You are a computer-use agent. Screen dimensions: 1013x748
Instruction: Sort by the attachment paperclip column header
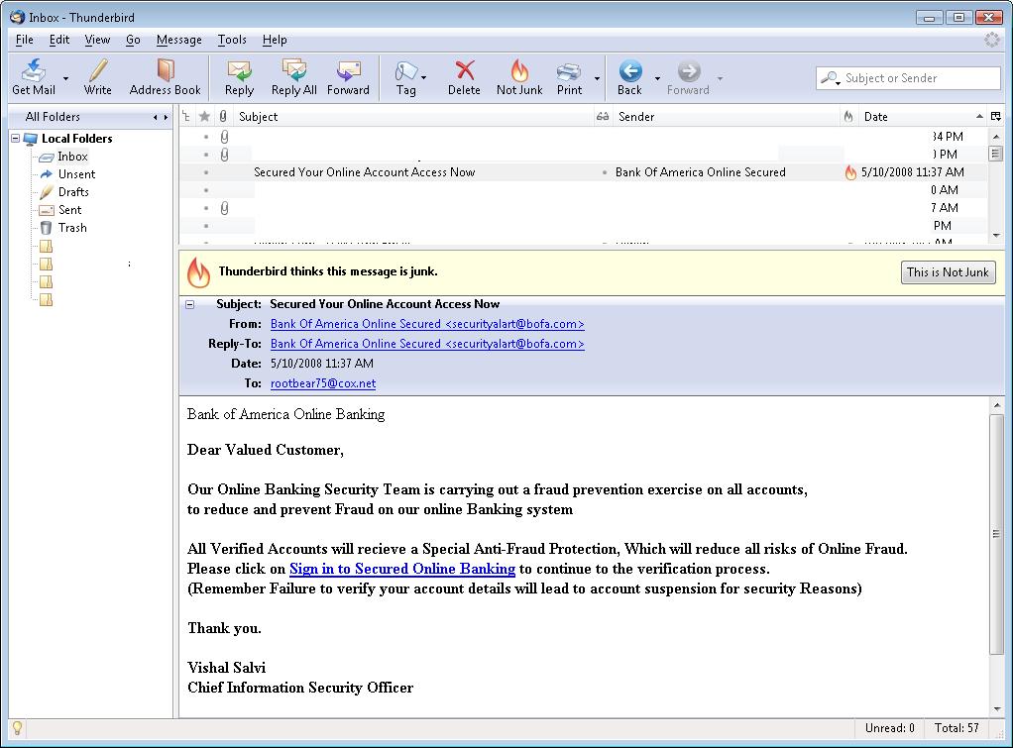[x=223, y=116]
